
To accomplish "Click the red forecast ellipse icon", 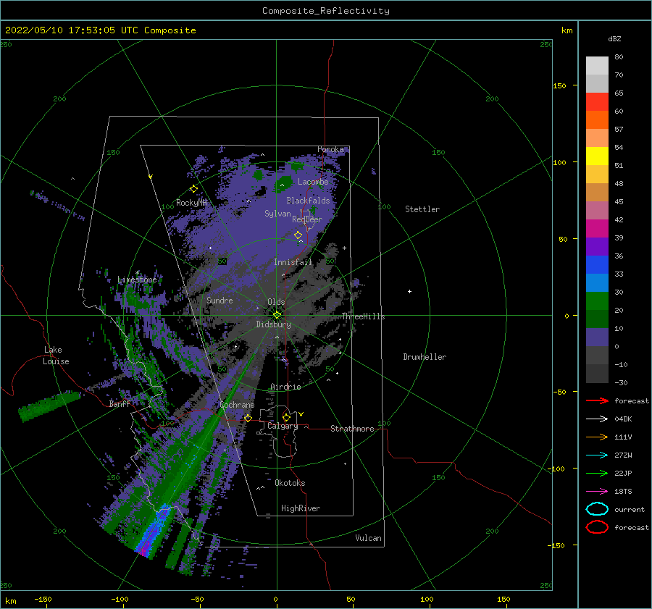I will coord(597,527).
